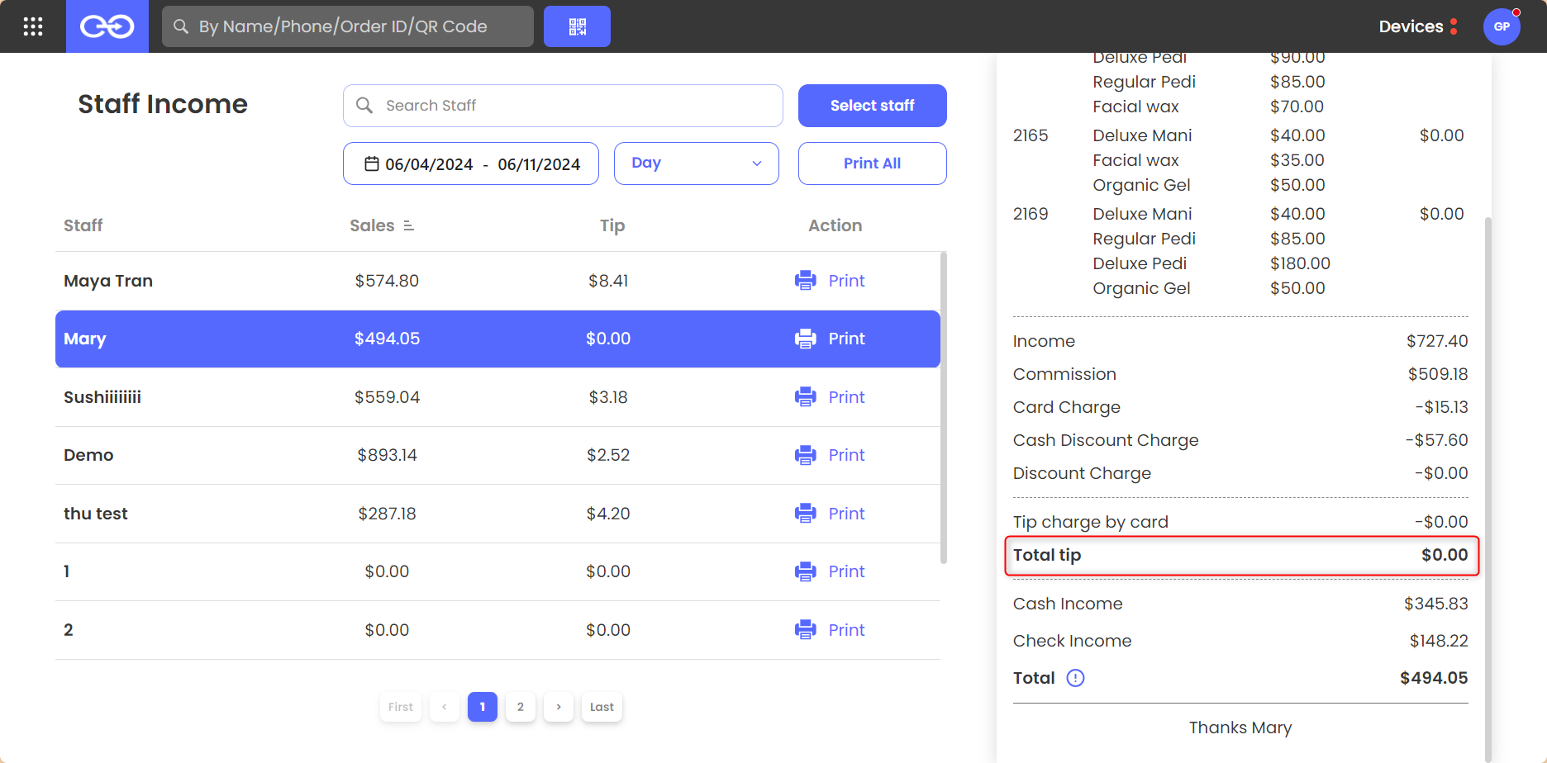Open the QR code scanner button
This screenshot has height=763, width=1547.
(x=577, y=26)
